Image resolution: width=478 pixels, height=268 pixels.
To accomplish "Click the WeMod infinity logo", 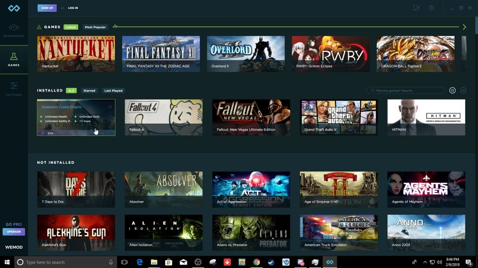I will tap(14, 8).
